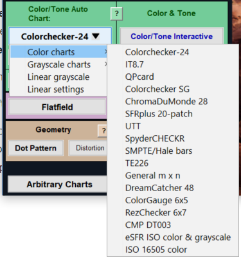Open help for Color/Tone Auto section

pos(116,14)
